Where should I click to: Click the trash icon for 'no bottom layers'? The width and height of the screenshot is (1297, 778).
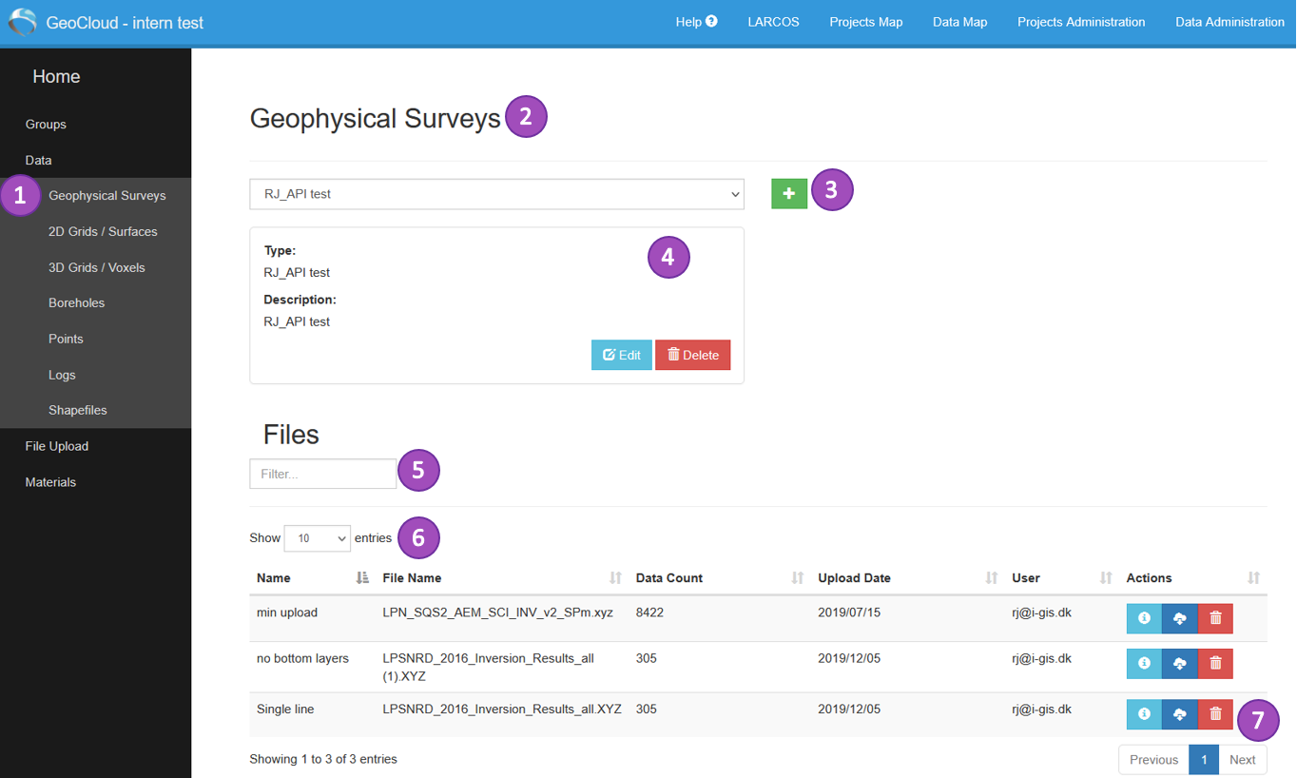1215,664
